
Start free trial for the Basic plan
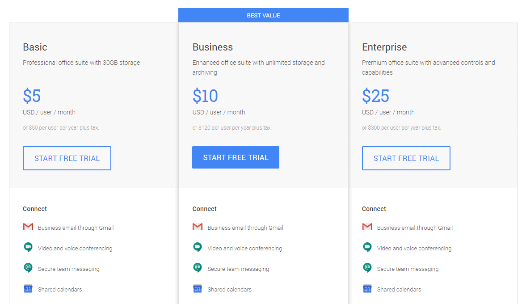(x=67, y=158)
